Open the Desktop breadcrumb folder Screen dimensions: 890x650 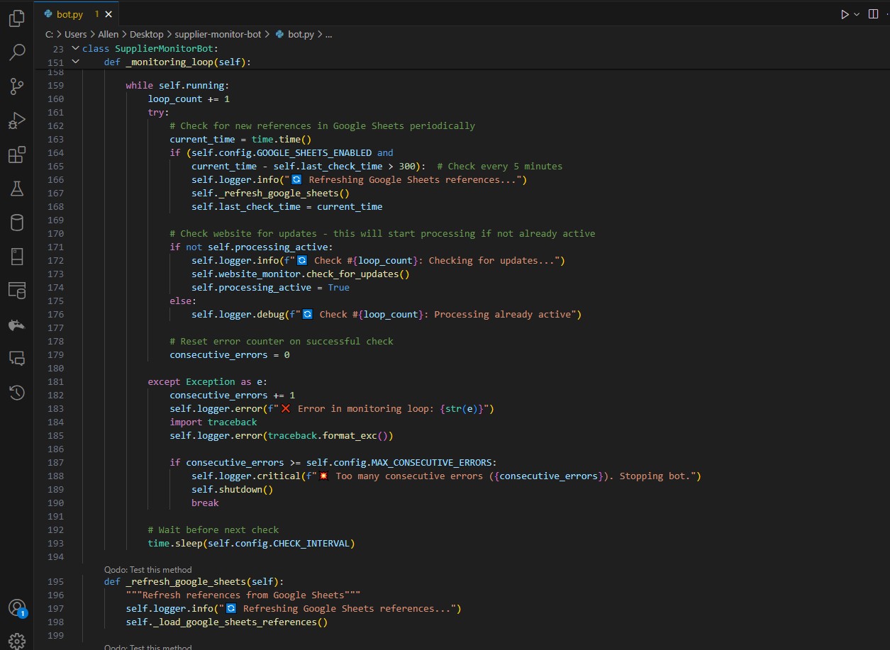147,34
